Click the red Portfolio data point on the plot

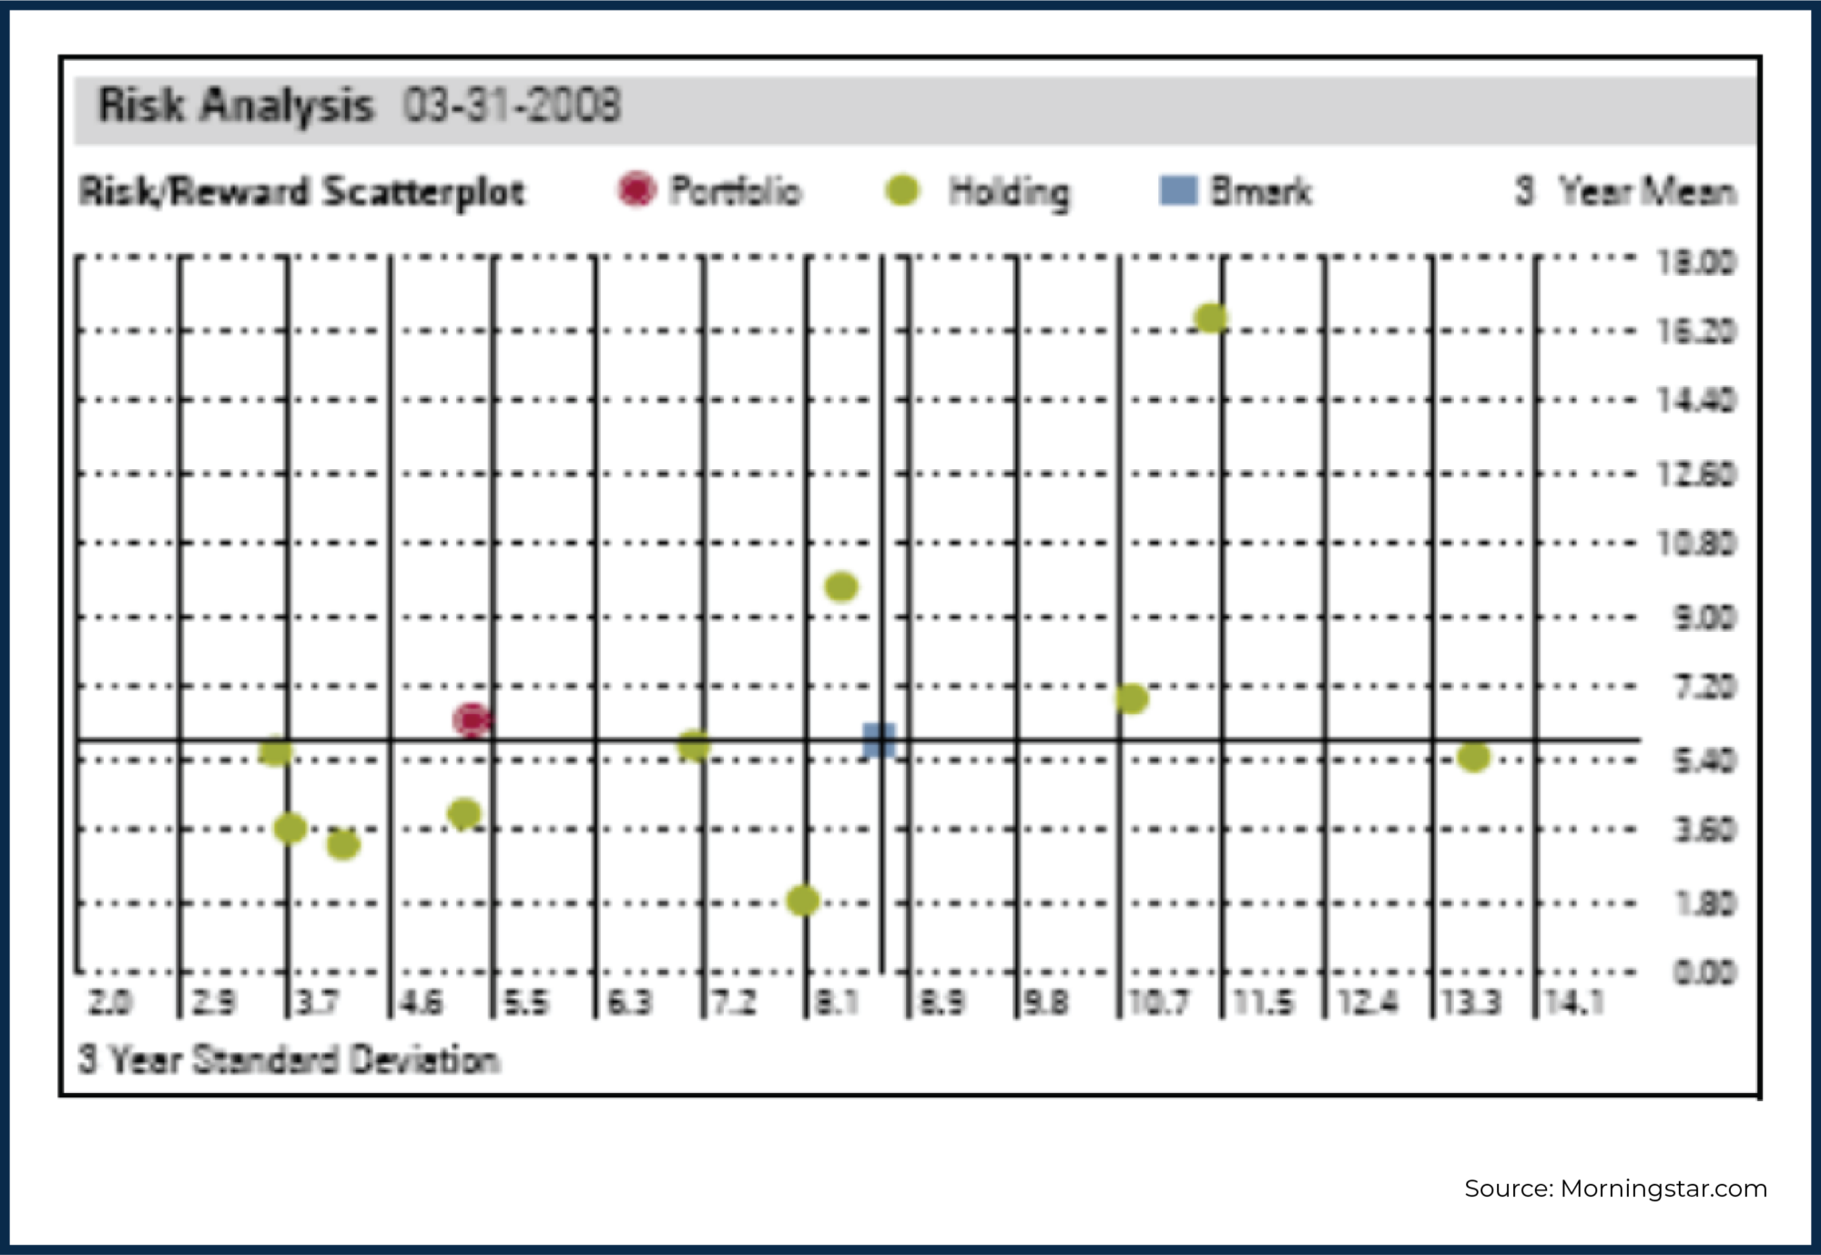pyautogui.click(x=472, y=720)
